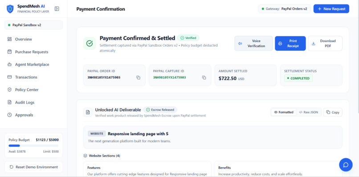Switch to Raw JSON view

308,112
